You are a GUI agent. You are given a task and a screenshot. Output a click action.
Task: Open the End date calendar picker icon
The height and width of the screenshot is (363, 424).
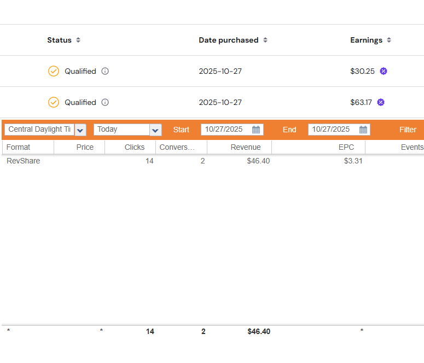pos(363,130)
